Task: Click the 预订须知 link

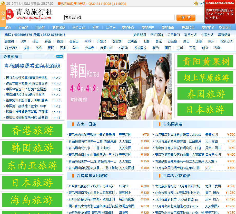Action: 157,35
